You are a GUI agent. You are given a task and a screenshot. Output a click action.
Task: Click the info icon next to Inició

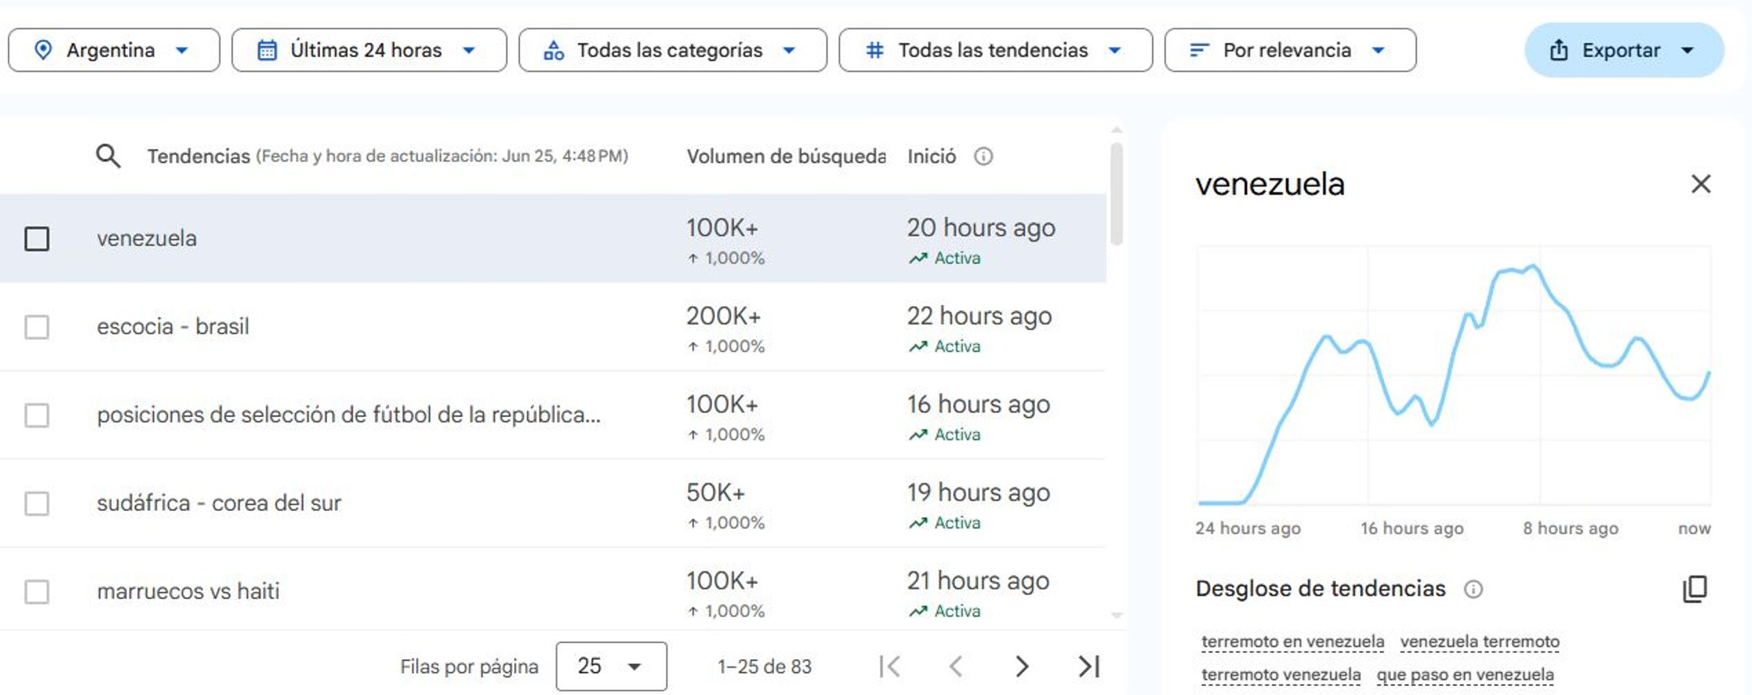(983, 156)
